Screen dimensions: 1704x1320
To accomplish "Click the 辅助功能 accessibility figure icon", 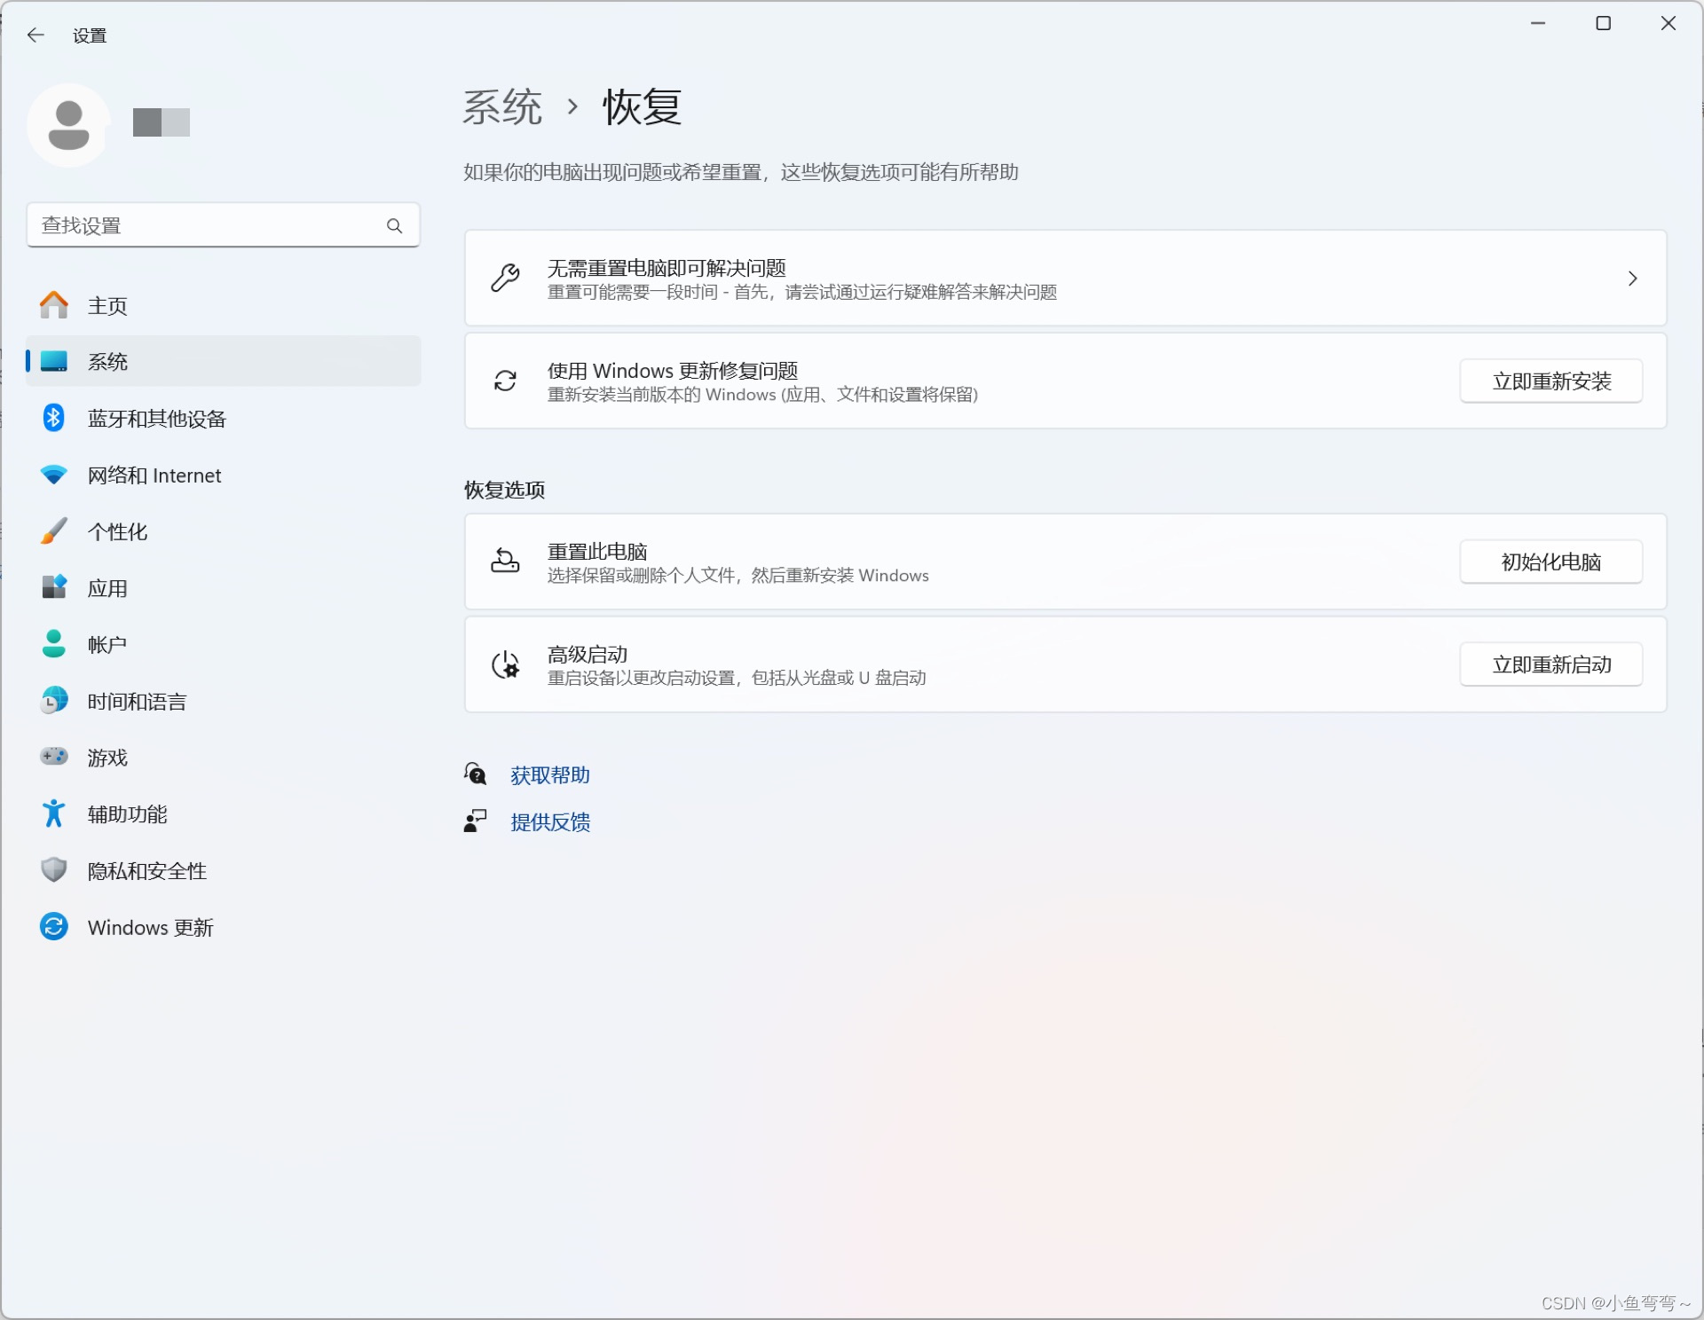I will click(54, 813).
